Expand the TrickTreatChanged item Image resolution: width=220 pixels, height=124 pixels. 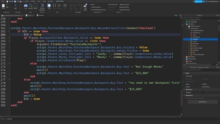point(189,54)
